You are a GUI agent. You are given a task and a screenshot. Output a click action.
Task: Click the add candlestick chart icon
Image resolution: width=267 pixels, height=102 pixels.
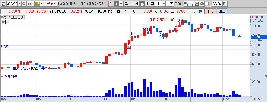pyautogui.click(x=186, y=4)
